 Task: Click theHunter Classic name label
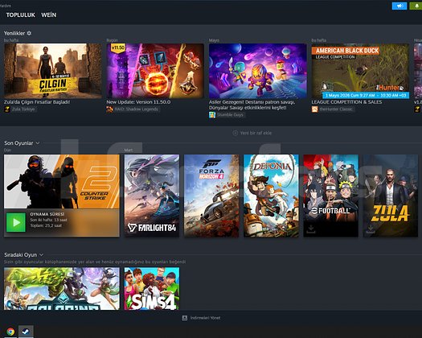[x=336, y=109]
